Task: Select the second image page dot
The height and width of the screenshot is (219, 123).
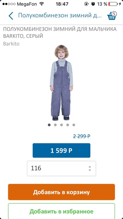Action: [x=55, y=125]
